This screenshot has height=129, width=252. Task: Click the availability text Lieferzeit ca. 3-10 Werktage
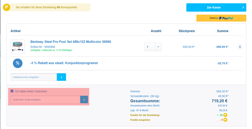[51, 50]
